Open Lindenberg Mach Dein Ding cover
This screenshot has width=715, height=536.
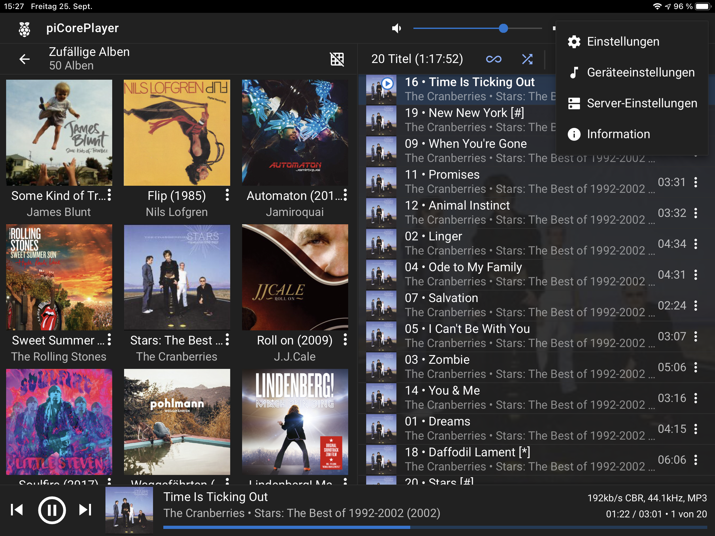point(295,422)
